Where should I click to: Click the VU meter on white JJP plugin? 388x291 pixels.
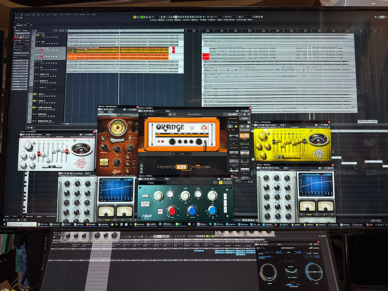81,149
